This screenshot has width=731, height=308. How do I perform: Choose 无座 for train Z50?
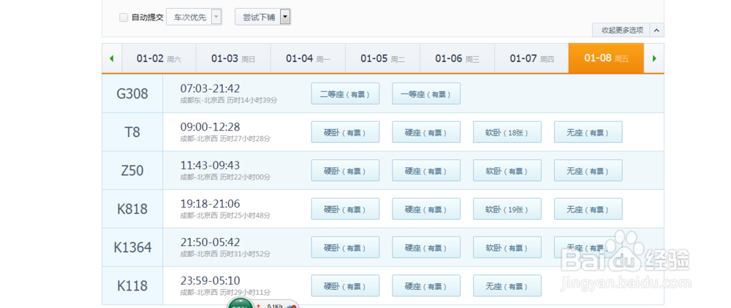pyautogui.click(x=588, y=170)
